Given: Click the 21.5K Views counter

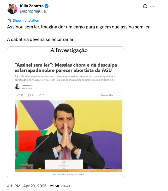Looking at the screenshot, I should point(60,186).
